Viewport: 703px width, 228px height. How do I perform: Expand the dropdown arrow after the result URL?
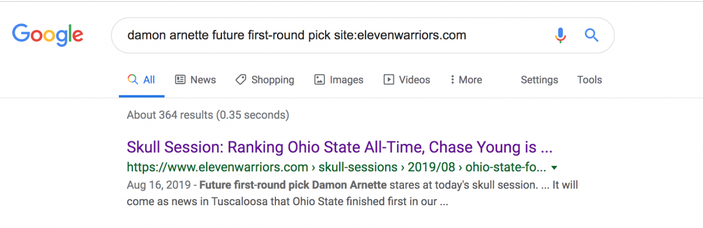[554, 168]
